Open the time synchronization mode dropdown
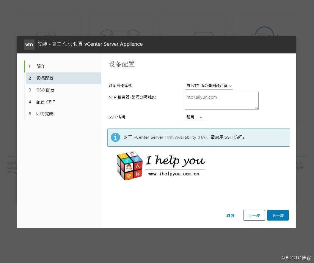Screen dimensions: 314x263 pyautogui.click(x=209, y=86)
